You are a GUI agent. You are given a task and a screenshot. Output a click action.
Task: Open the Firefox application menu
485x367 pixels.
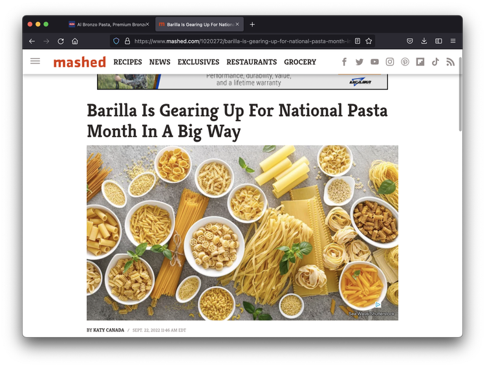(453, 41)
